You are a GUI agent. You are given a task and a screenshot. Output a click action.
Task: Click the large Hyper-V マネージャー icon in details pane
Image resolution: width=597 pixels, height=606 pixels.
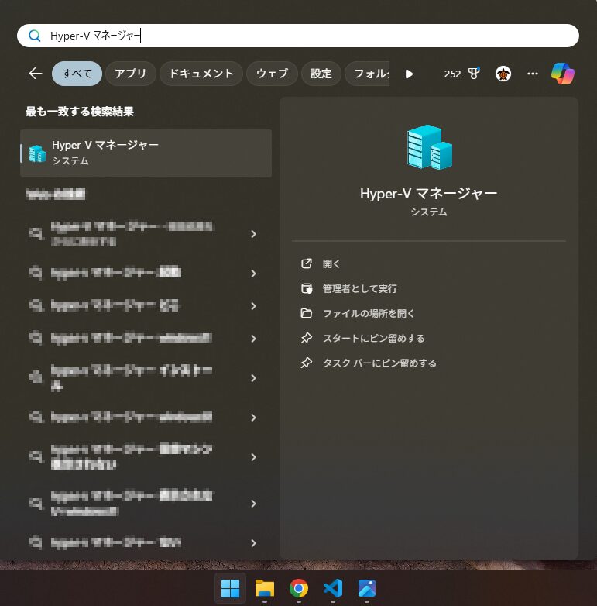pyautogui.click(x=429, y=147)
